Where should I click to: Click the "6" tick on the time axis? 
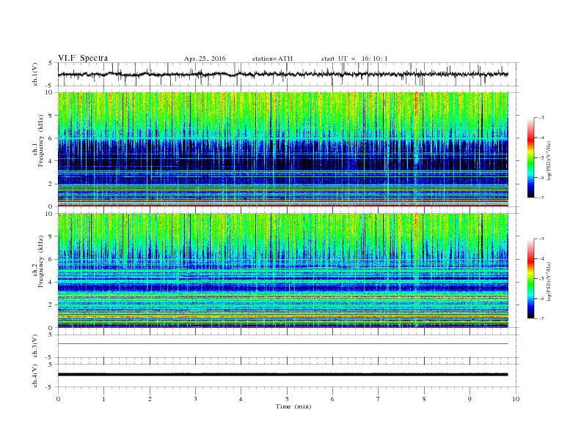coord(332,399)
